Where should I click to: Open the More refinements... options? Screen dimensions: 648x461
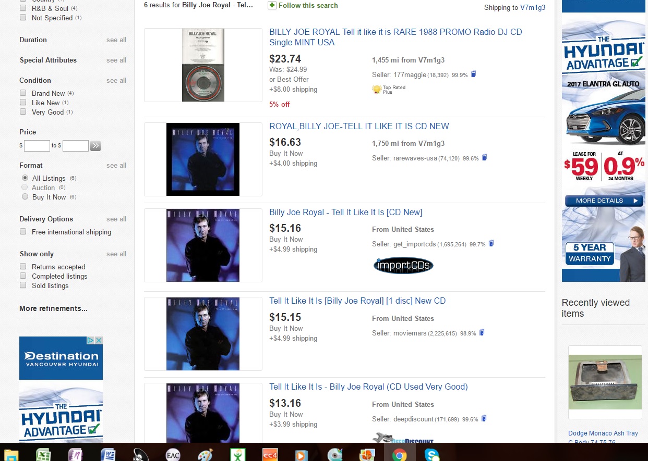pos(53,308)
